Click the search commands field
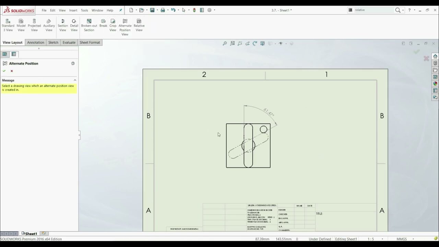Viewport: 439px width, 247px height. point(374,10)
